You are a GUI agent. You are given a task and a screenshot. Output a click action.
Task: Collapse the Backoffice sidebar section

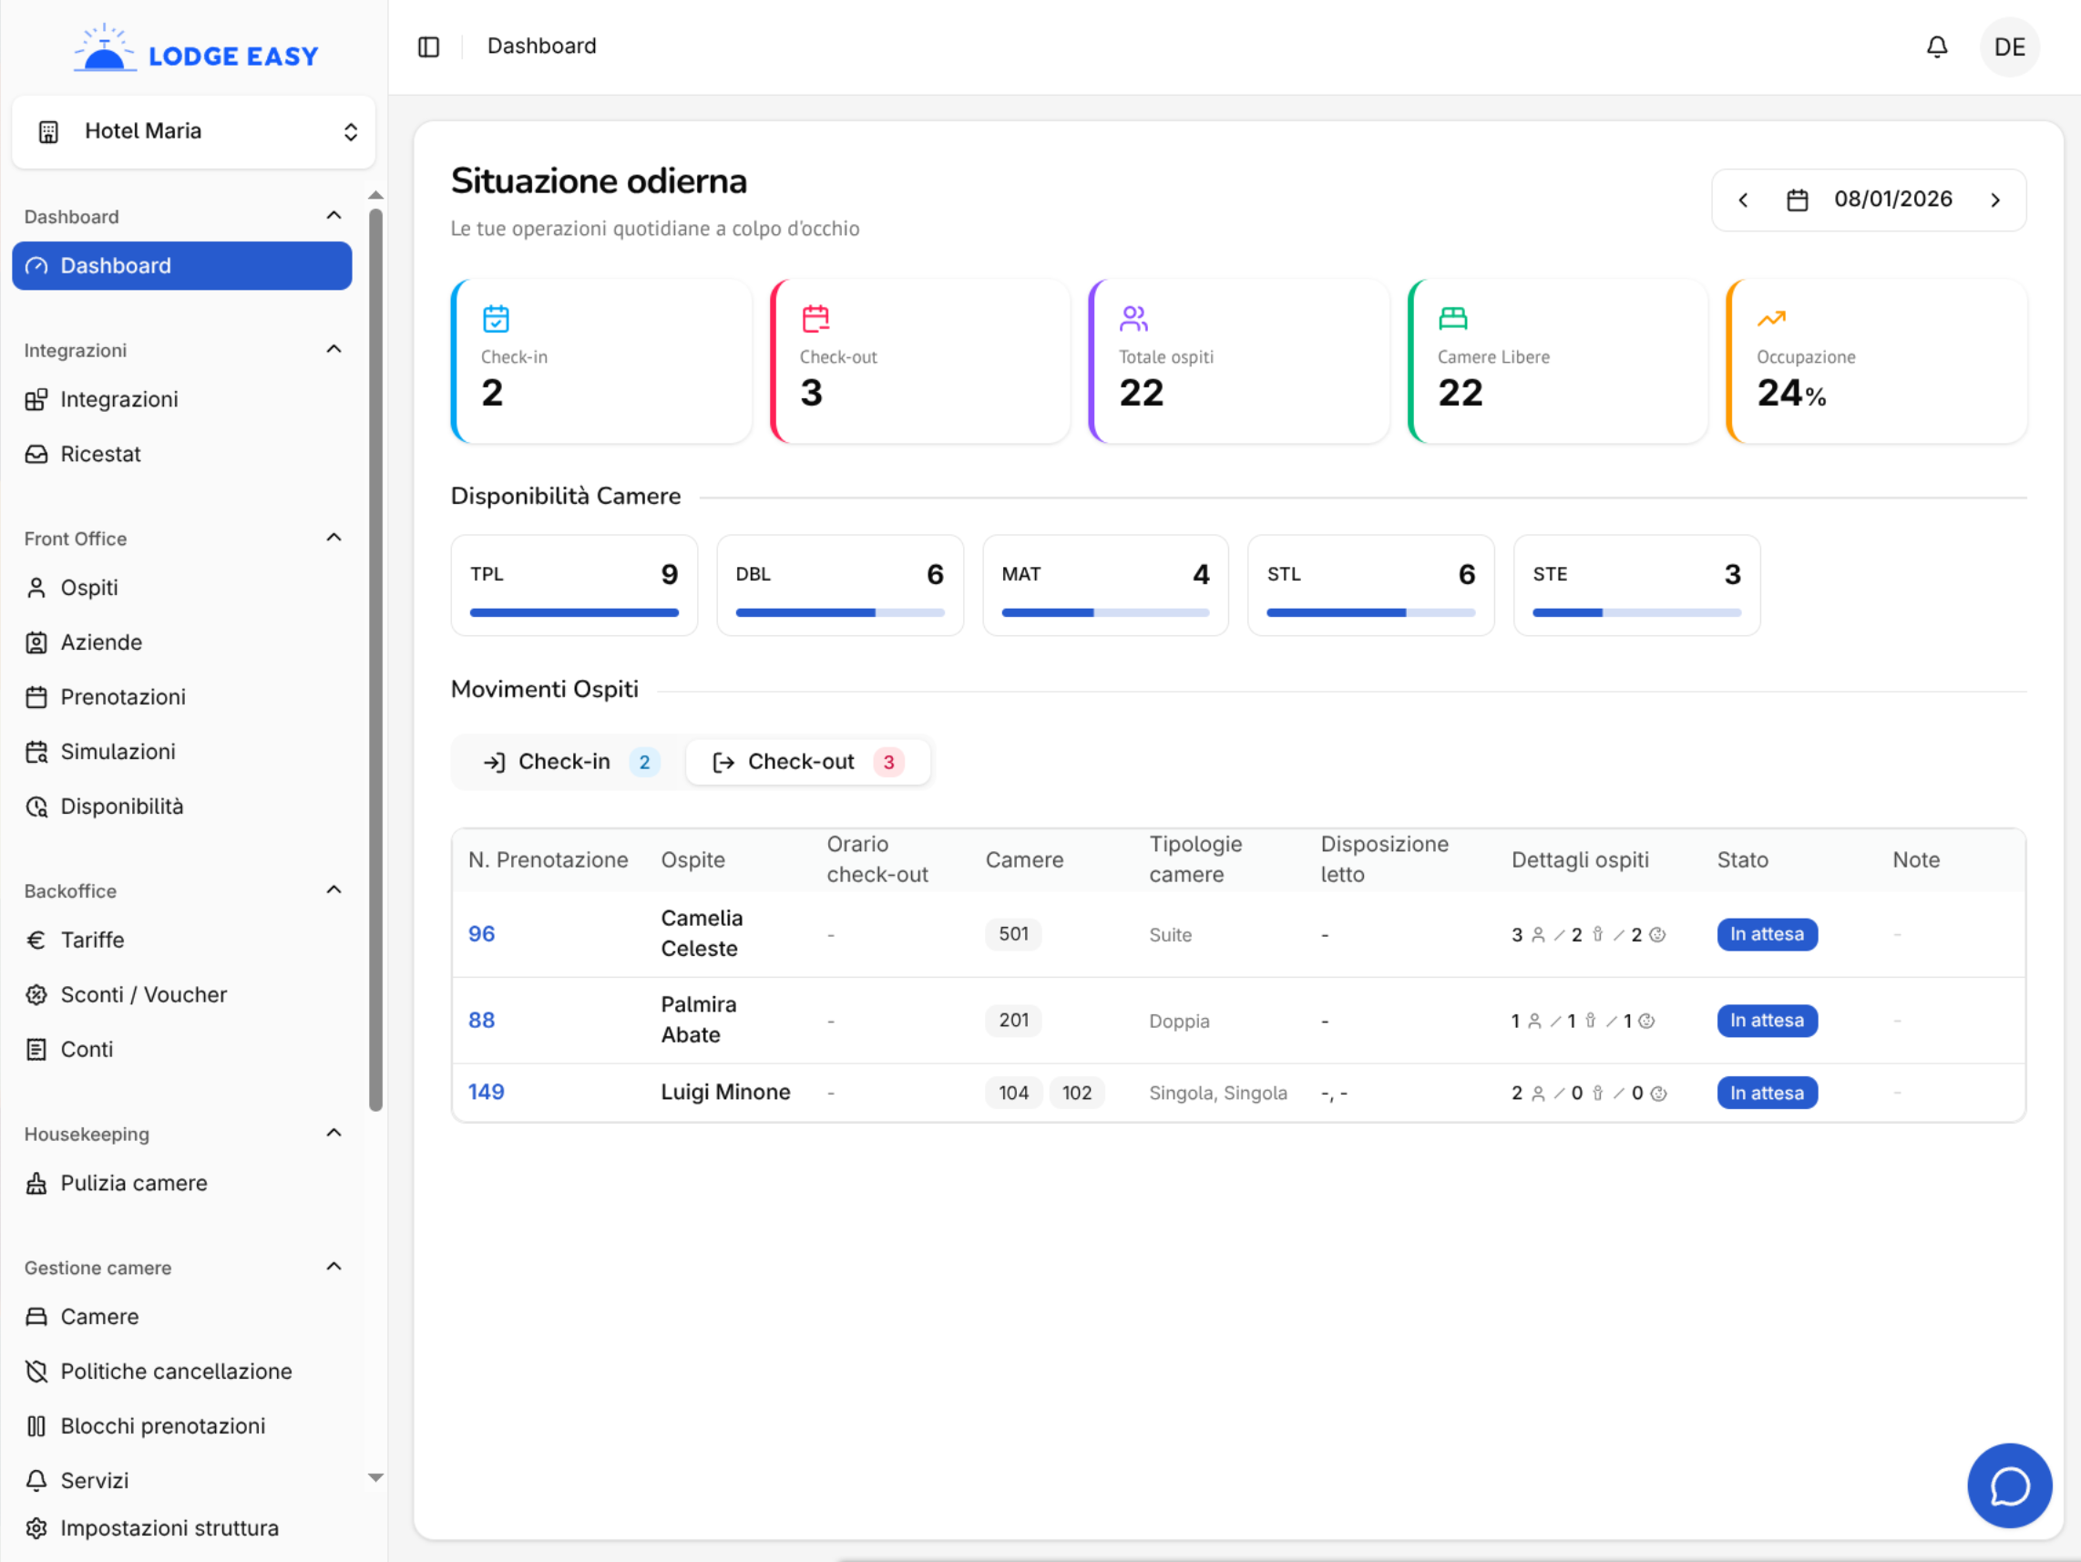334,889
